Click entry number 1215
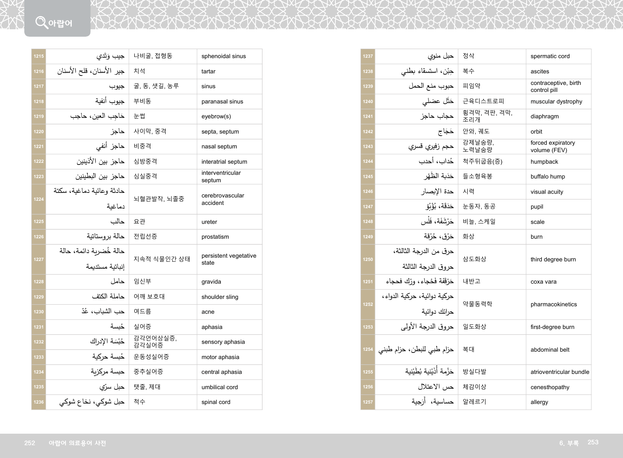The image size is (623, 458). 39,56
